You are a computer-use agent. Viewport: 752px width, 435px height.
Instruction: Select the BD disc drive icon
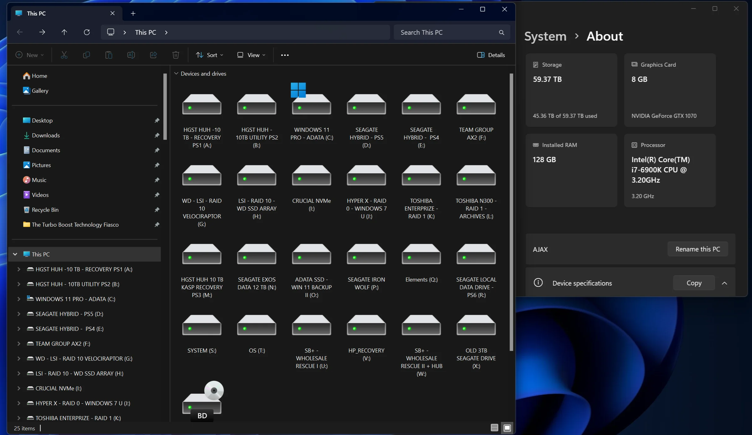point(202,401)
